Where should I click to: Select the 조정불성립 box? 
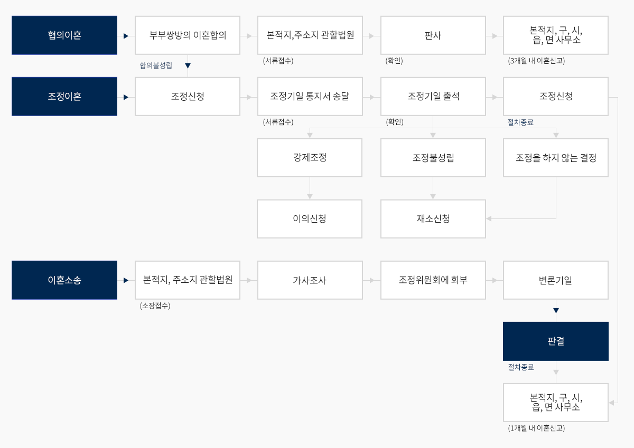(x=433, y=158)
